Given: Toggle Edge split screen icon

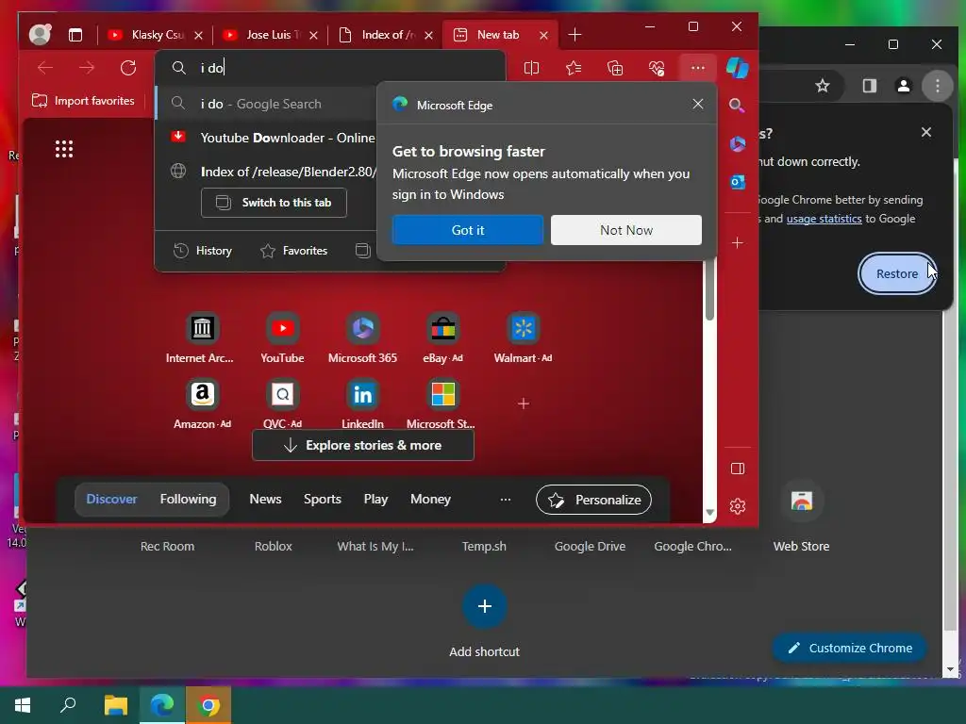Looking at the screenshot, I should pyautogui.click(x=532, y=68).
